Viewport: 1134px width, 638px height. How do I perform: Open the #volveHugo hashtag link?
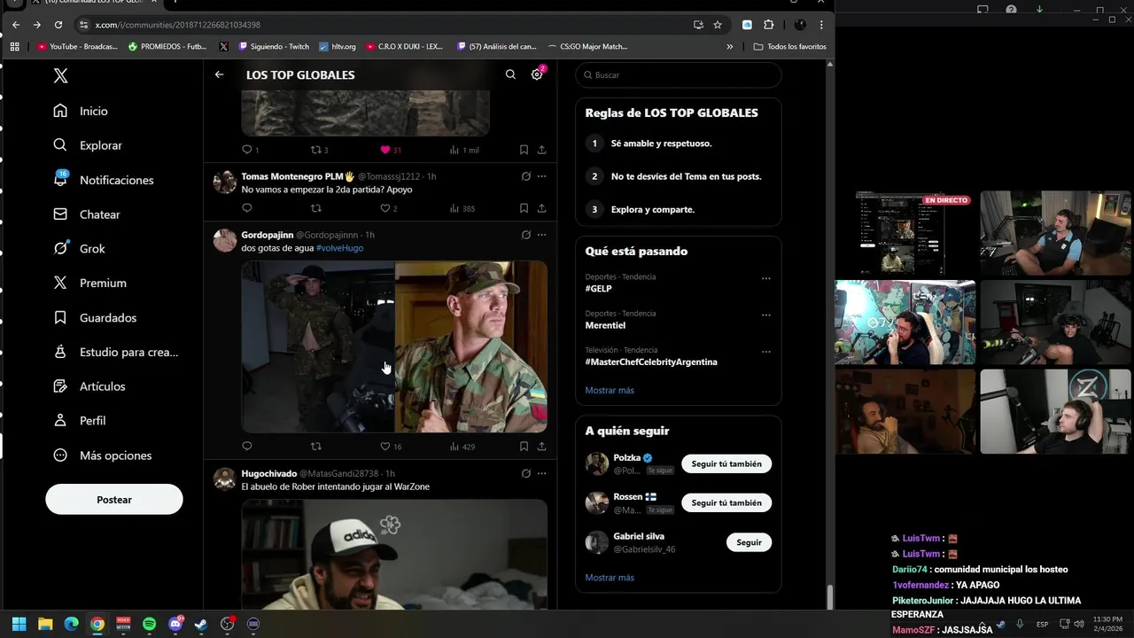click(339, 248)
